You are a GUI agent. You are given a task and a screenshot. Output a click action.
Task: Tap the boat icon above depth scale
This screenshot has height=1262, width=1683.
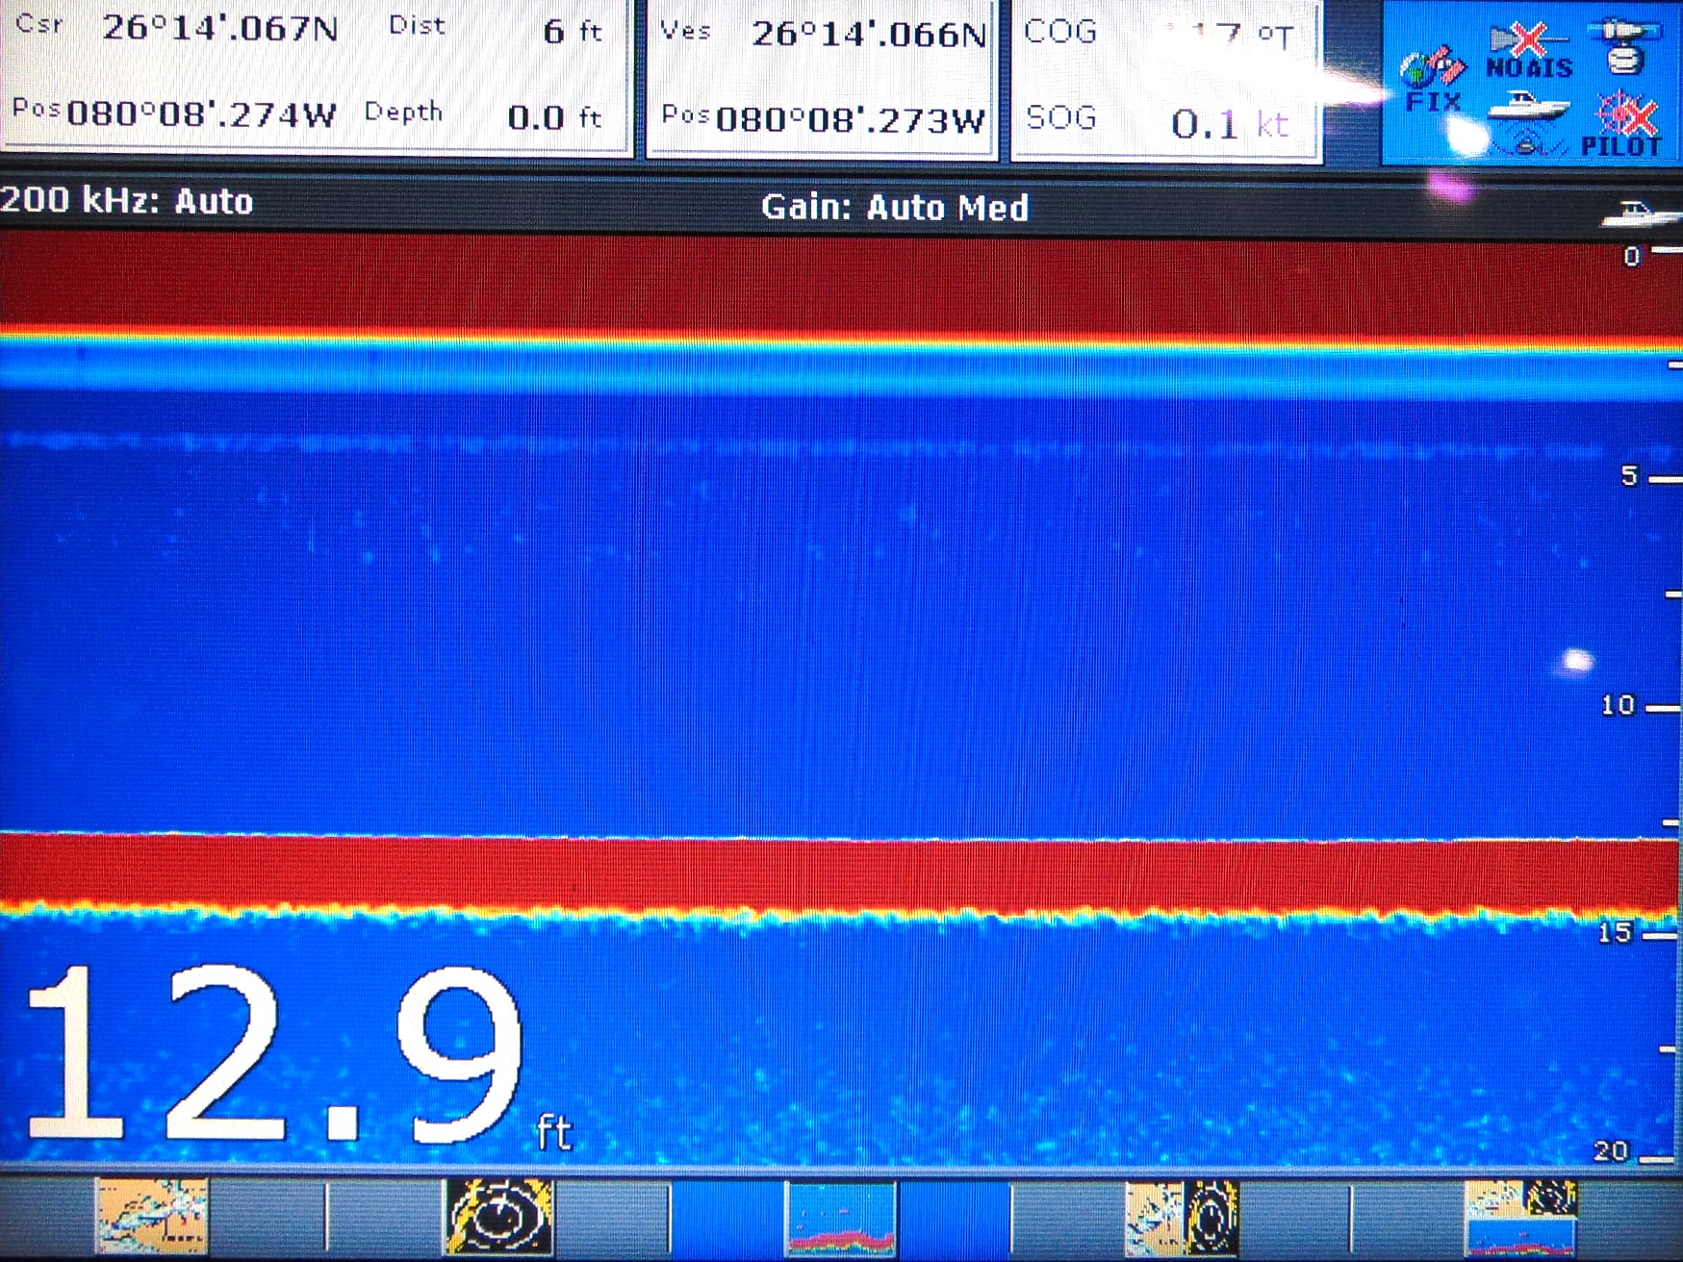coord(1640,213)
